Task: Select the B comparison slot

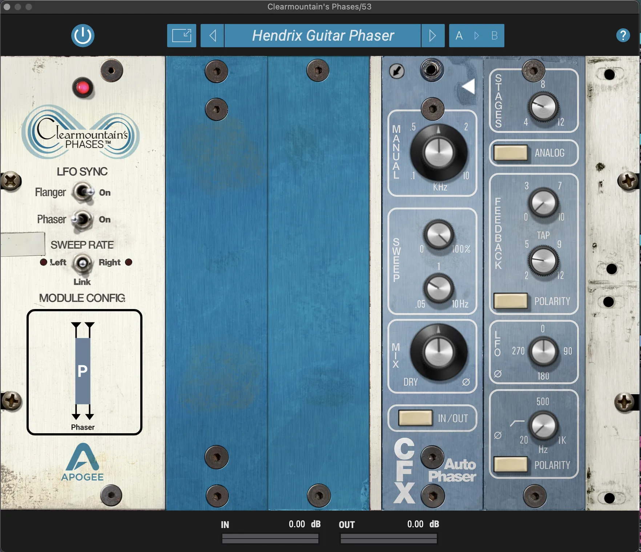Action: [x=494, y=36]
